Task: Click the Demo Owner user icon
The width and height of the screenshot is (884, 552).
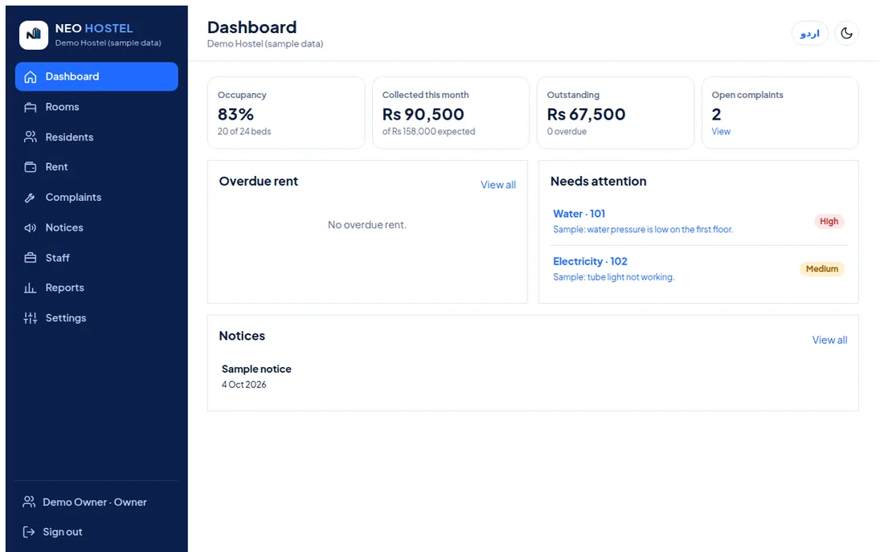Action: (x=29, y=502)
